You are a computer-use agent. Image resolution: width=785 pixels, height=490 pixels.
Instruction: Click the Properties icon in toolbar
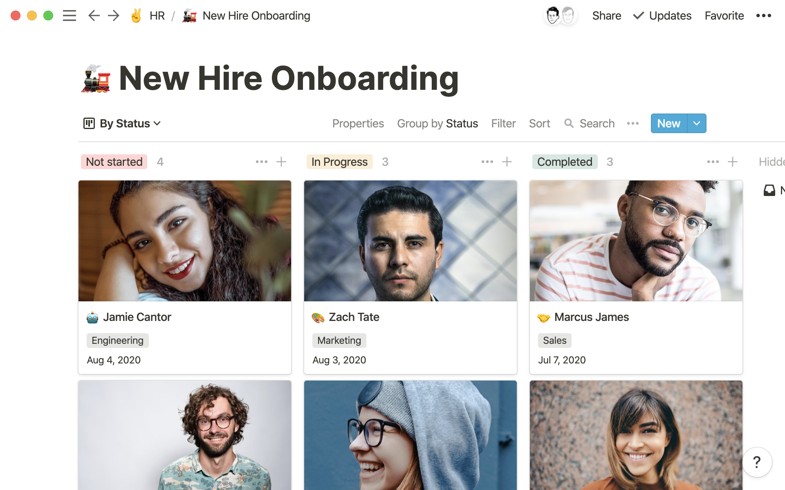click(x=358, y=123)
